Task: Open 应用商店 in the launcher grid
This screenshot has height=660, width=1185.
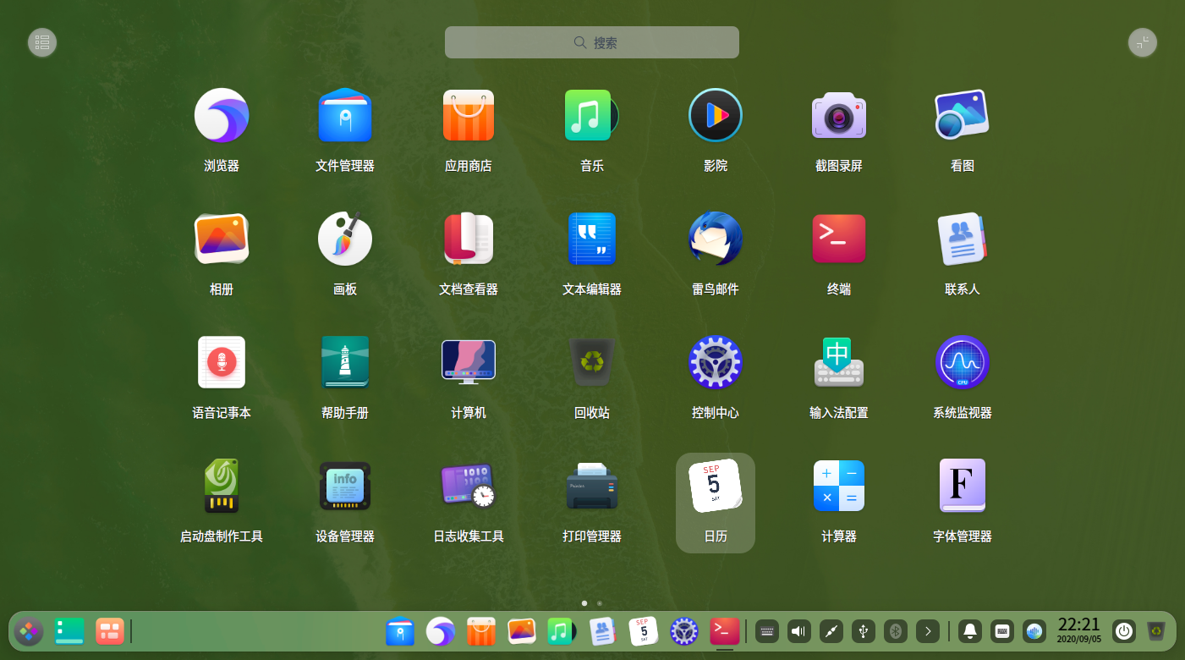Action: [x=469, y=116]
